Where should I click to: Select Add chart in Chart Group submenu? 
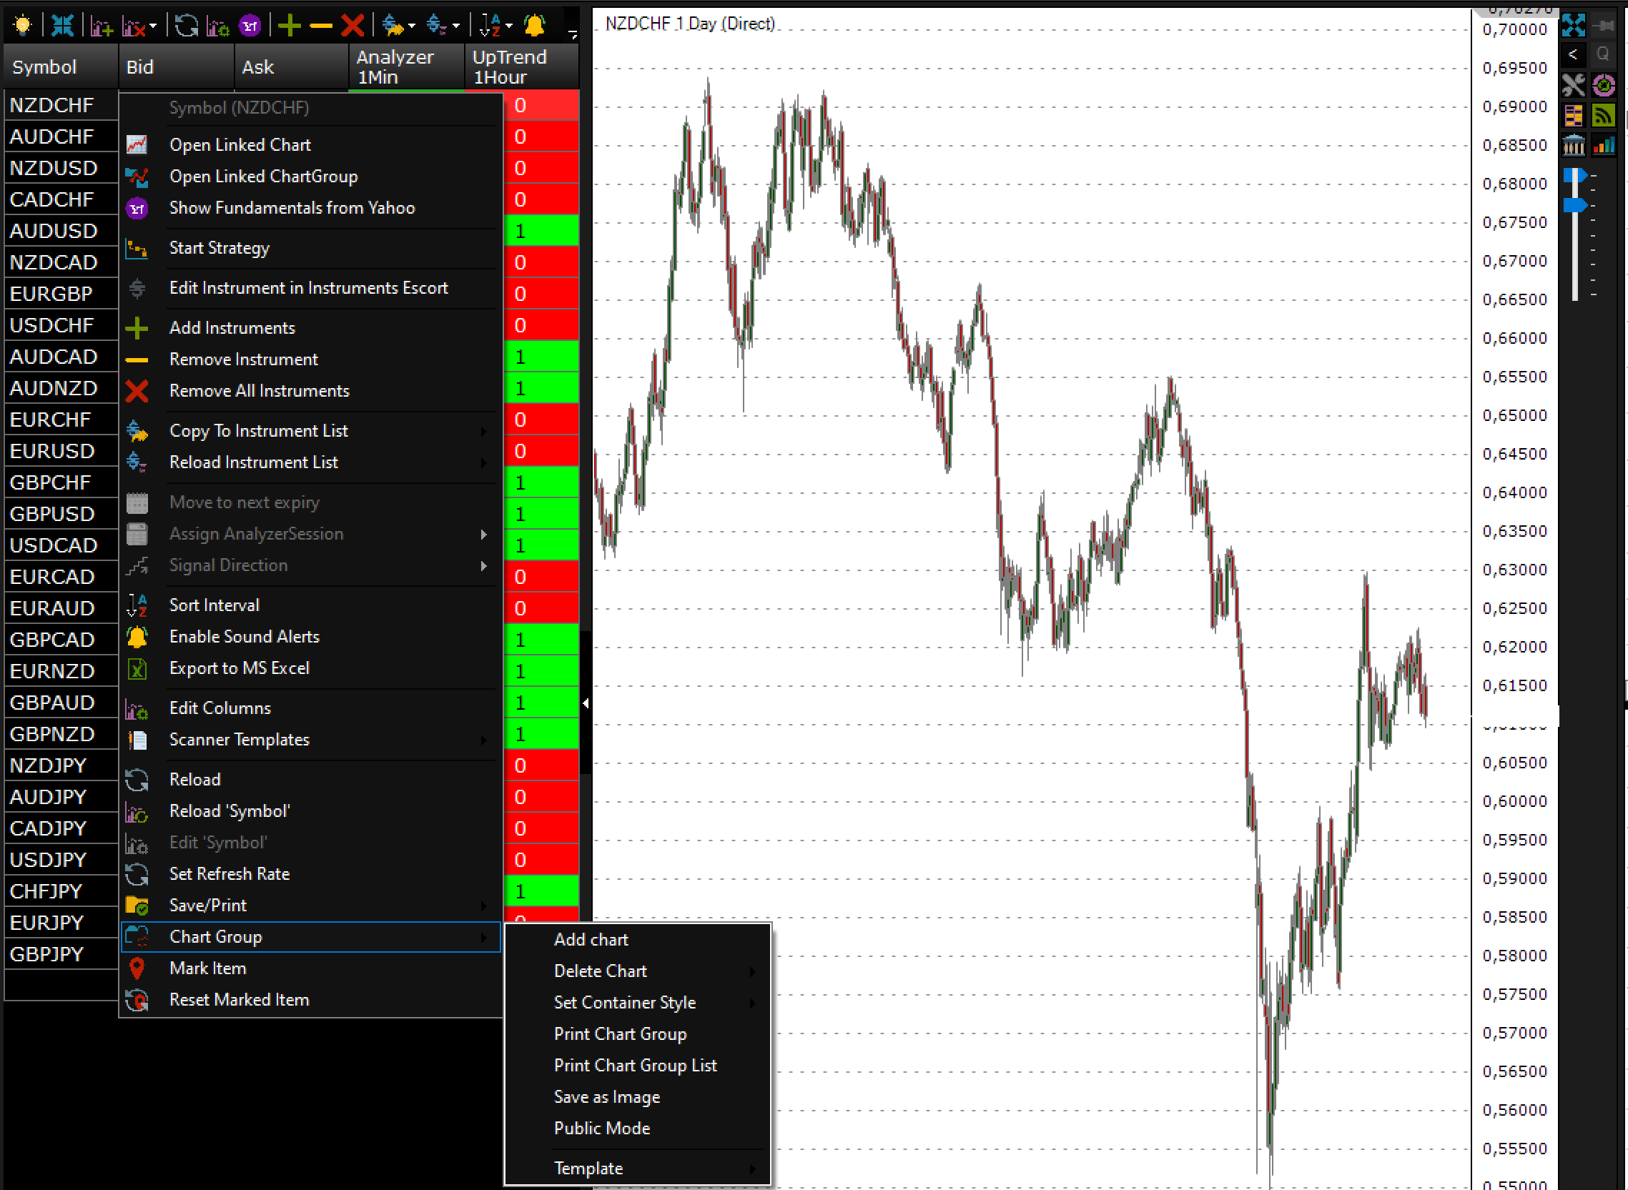591,939
